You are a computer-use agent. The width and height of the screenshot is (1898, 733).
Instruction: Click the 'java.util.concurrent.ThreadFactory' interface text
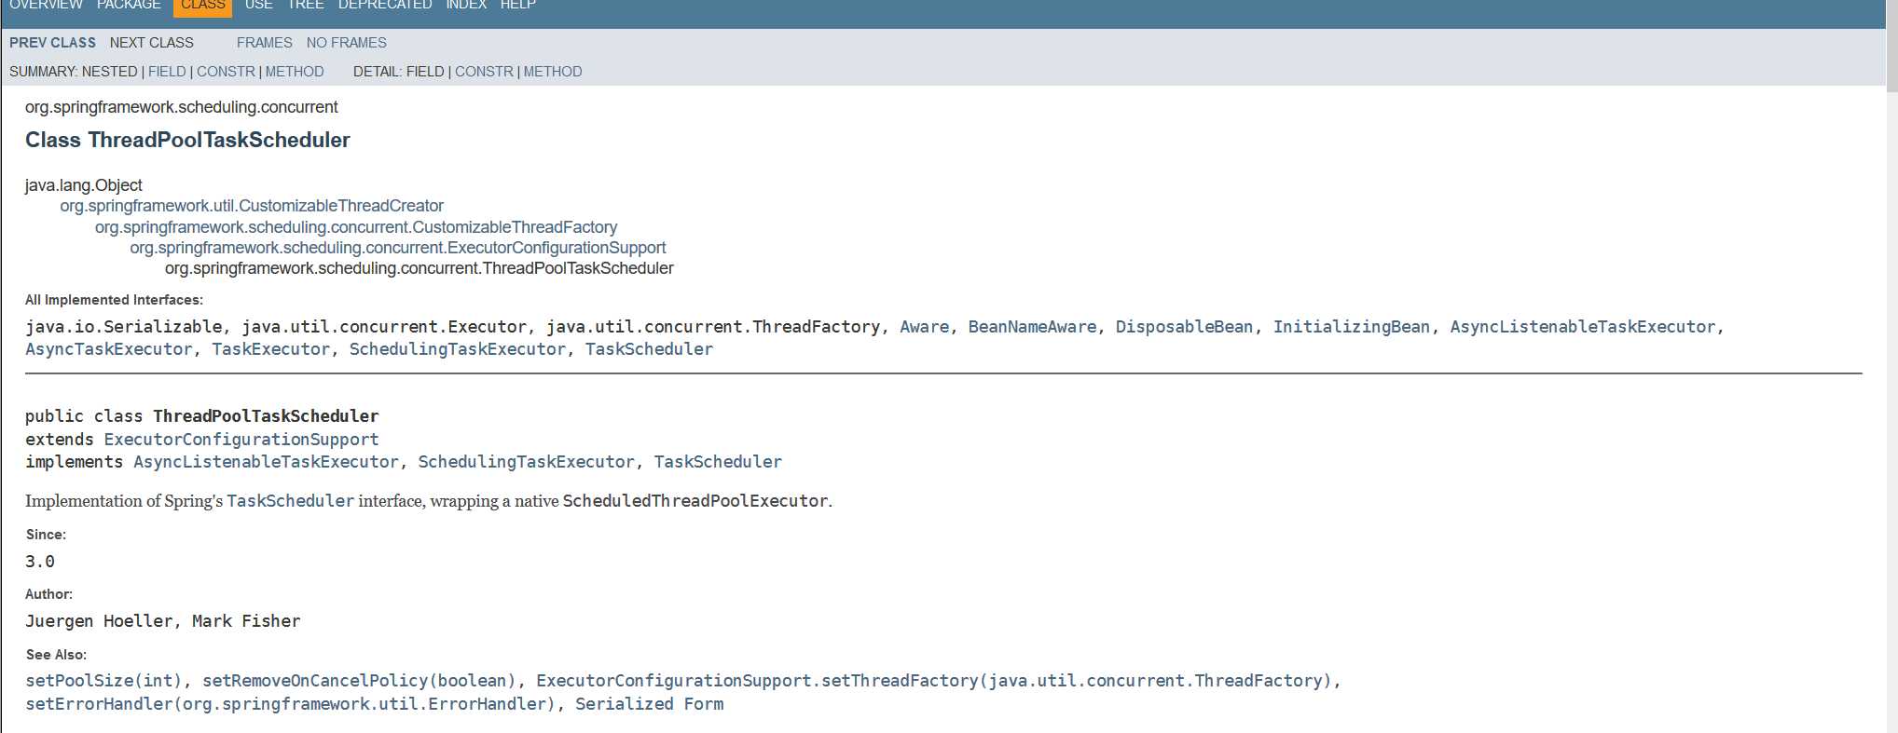713,327
